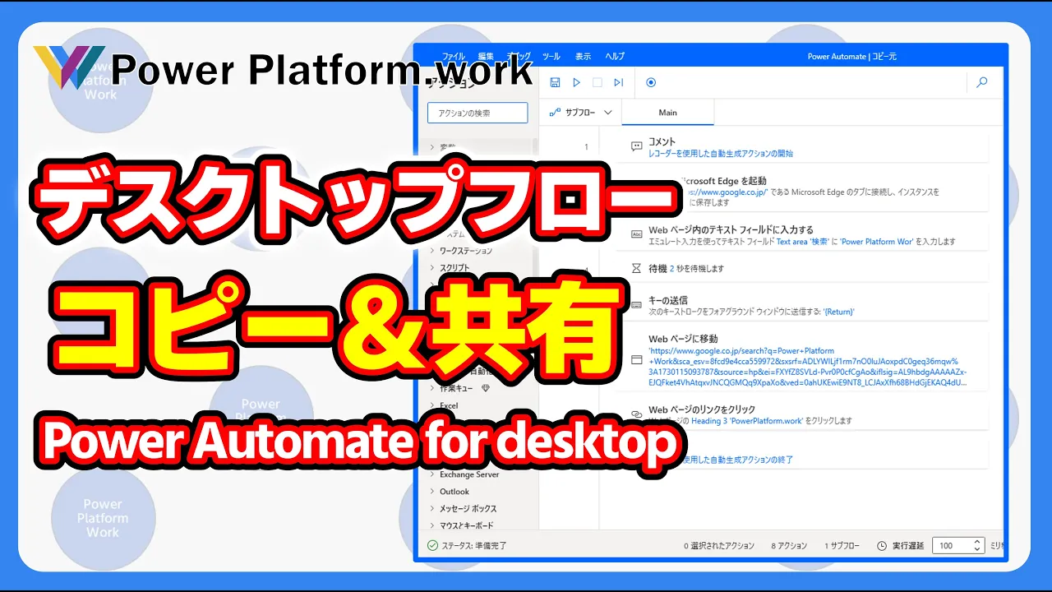Select the キーの送信 action row
Screen dimensions: 1052x592
click(802, 306)
